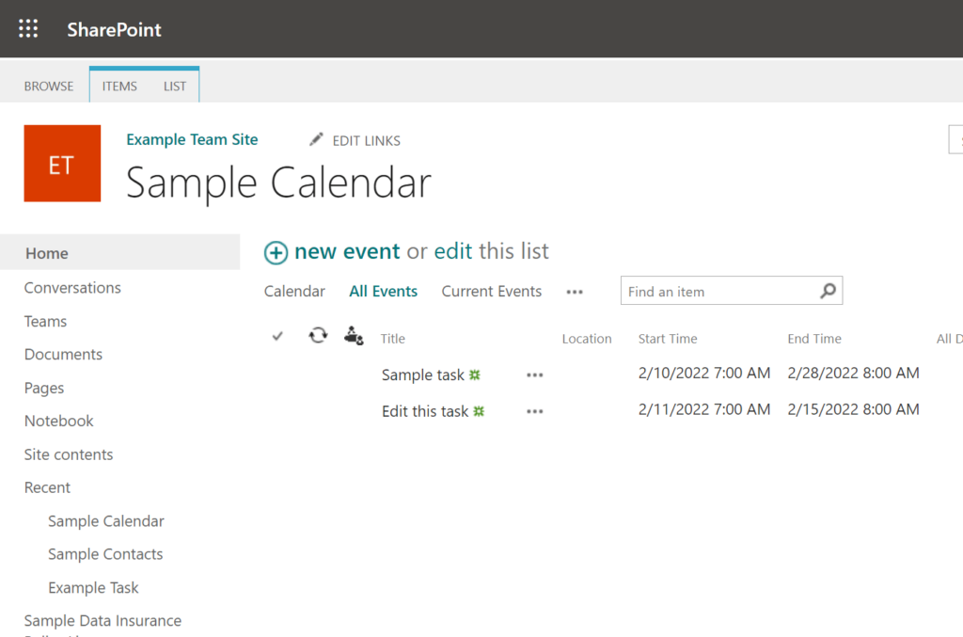Click the search magnifier icon

click(x=828, y=291)
